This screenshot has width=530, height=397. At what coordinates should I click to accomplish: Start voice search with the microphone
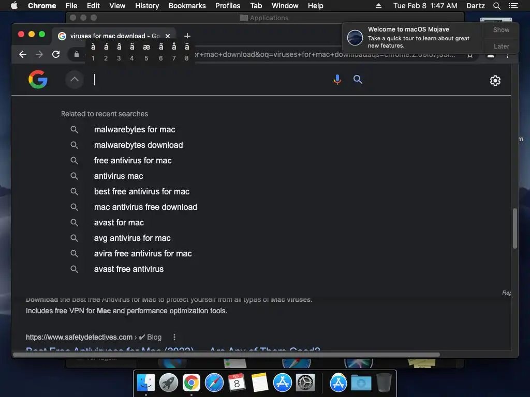(337, 80)
